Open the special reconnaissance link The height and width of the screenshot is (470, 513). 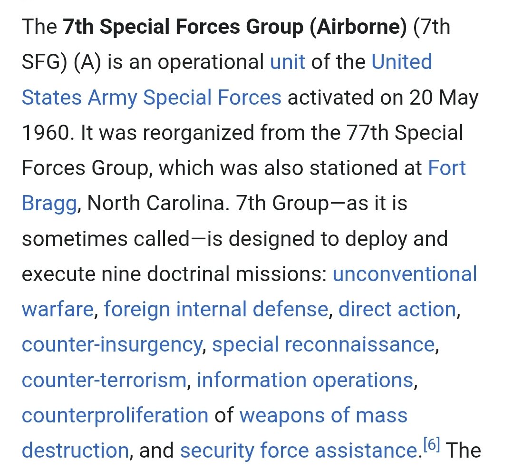(323, 345)
